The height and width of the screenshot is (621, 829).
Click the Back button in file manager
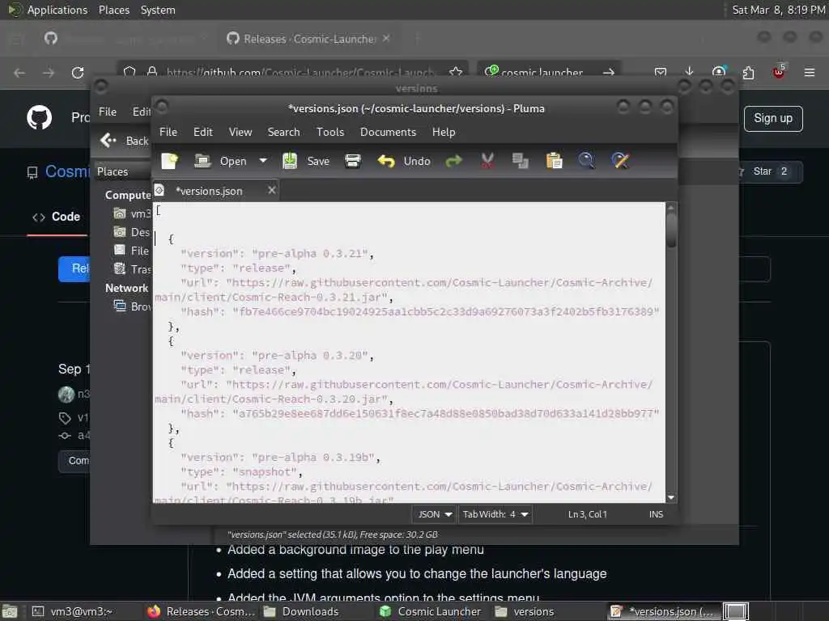tap(125, 141)
